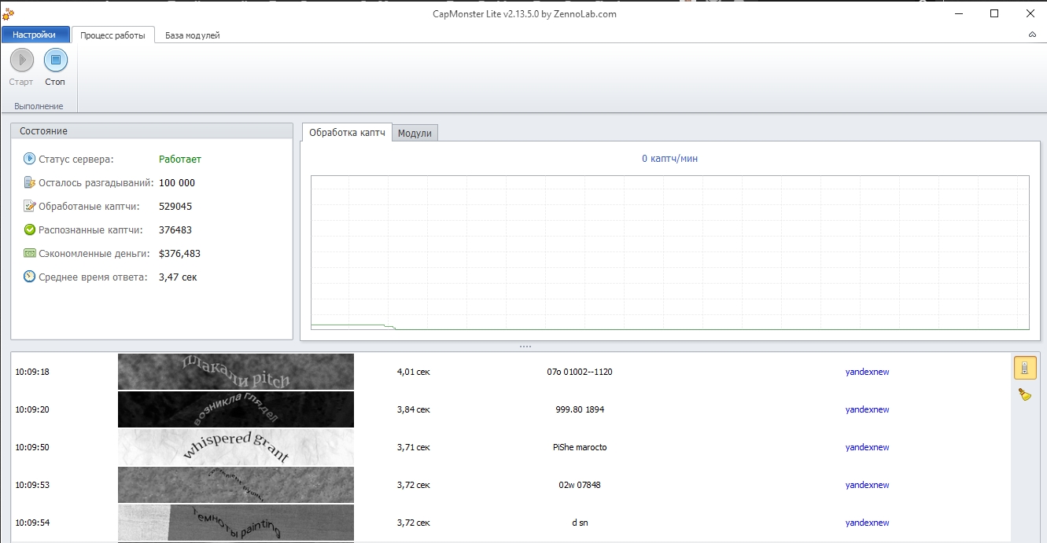Click the server status icon beside Статус сервера
This screenshot has width=1047, height=543.
pyautogui.click(x=30, y=159)
